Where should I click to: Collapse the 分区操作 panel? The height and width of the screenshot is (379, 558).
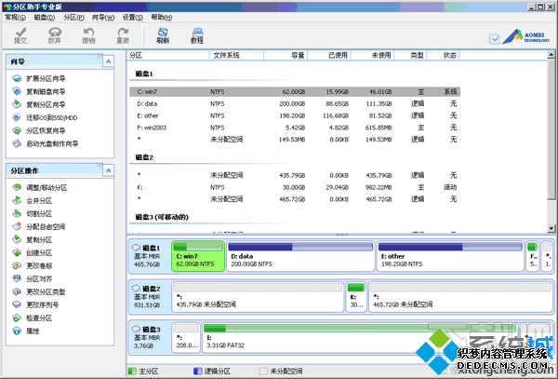pos(109,171)
